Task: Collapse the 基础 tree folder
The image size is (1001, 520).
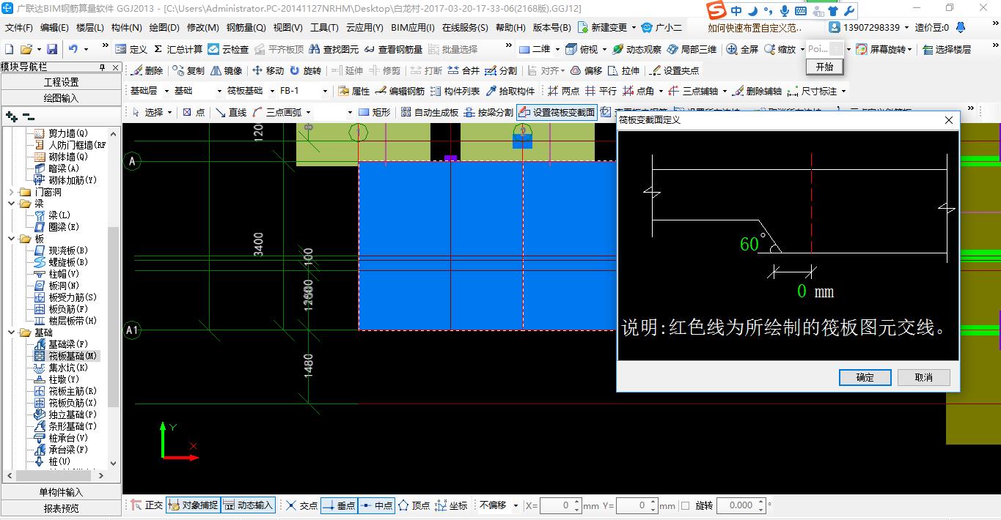Action: pos(12,333)
